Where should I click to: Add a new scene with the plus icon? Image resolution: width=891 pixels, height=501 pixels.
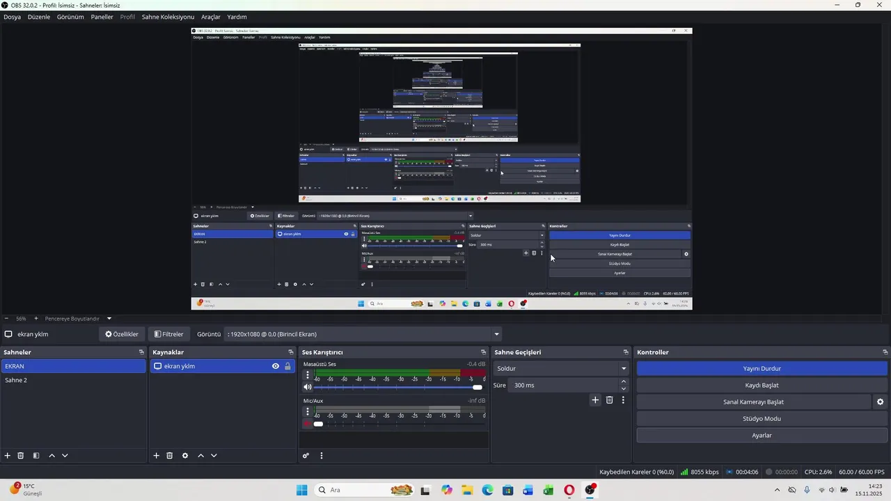8,456
